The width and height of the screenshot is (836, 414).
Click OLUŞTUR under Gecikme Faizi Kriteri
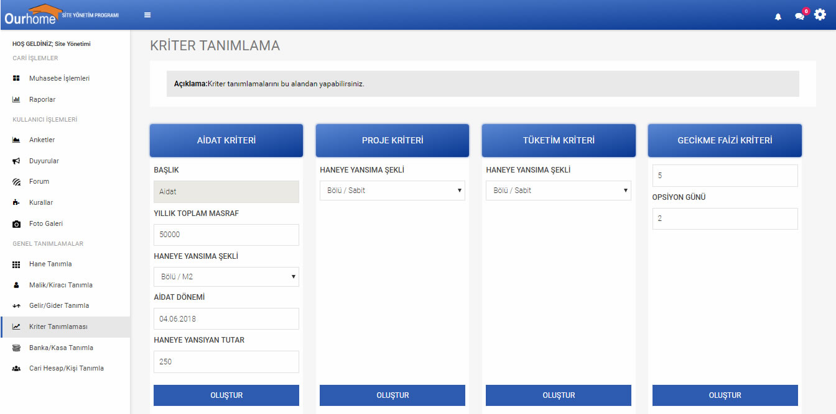click(725, 395)
